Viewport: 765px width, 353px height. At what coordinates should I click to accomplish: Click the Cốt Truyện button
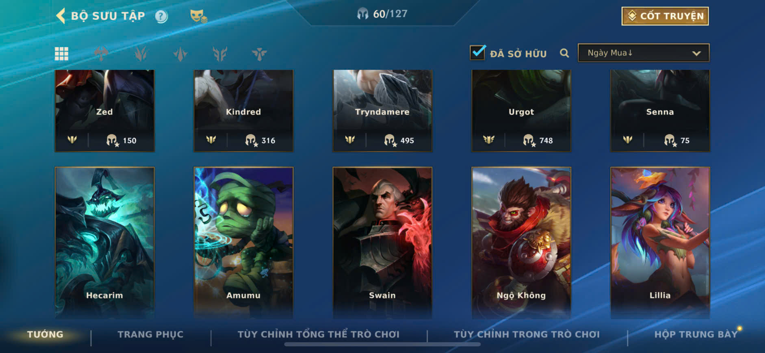(665, 16)
